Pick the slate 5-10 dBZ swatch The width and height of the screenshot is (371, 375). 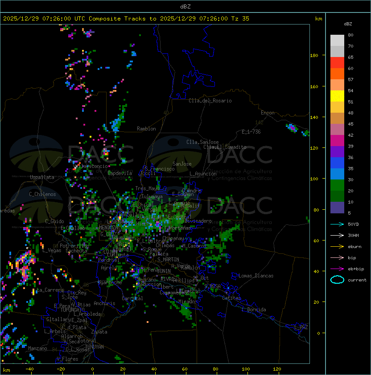(337, 208)
